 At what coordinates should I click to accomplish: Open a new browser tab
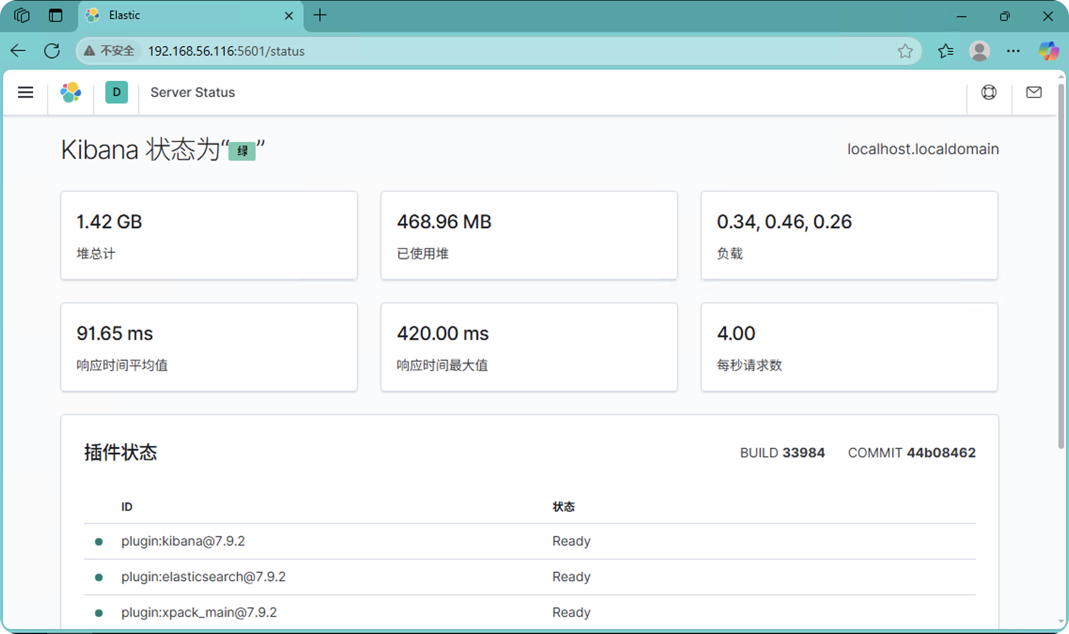click(320, 15)
